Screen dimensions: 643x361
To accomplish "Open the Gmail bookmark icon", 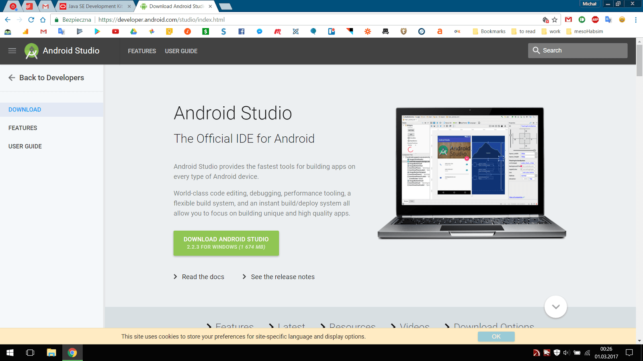I will point(43,31).
